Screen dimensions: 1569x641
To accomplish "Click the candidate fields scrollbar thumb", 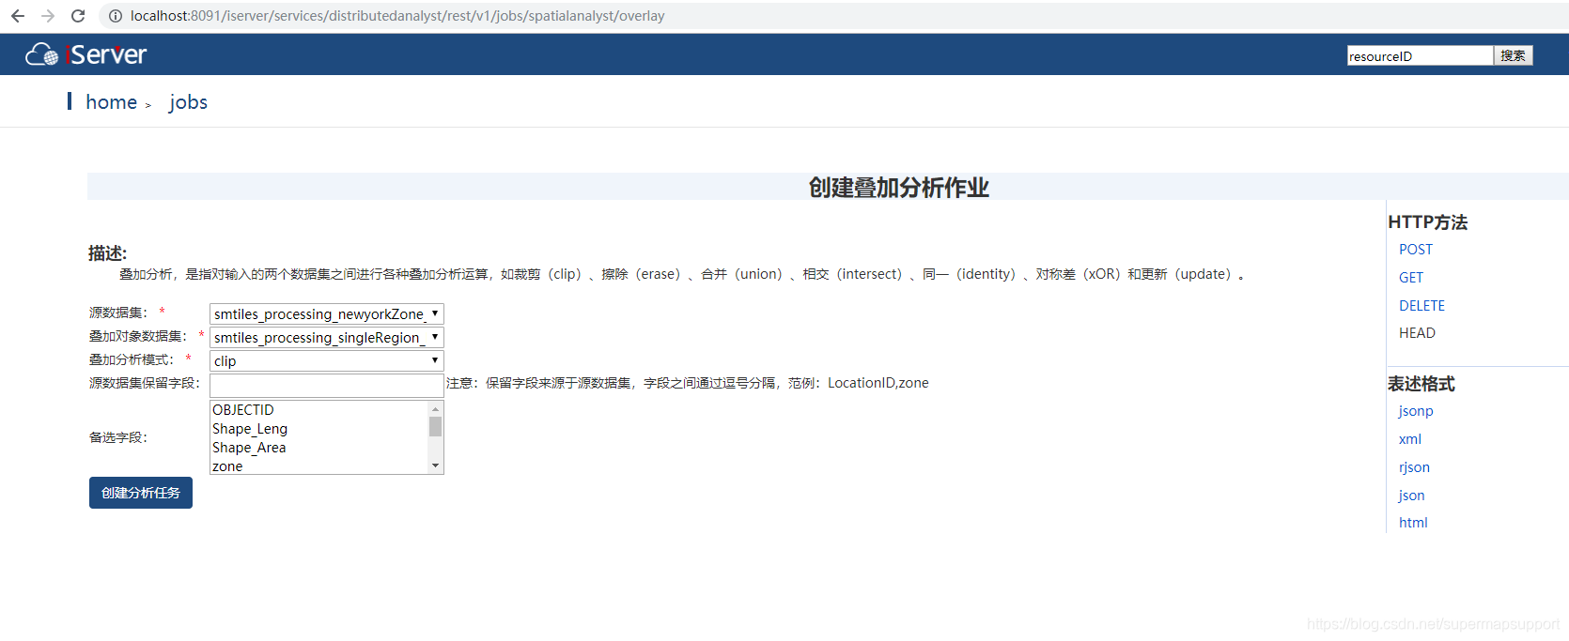I will tap(435, 427).
